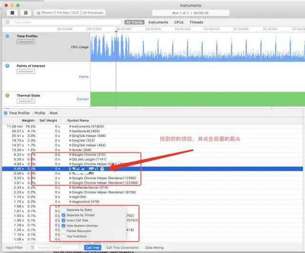Switch to the CPUs tab
This screenshot has height=253, width=305.
point(179,22)
